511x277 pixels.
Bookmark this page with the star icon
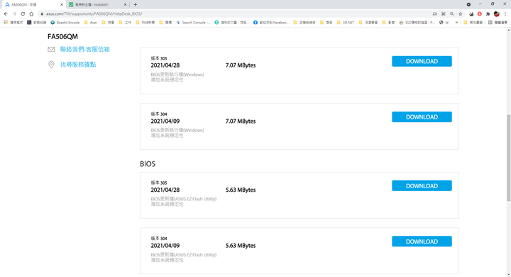pyautogui.click(x=460, y=14)
